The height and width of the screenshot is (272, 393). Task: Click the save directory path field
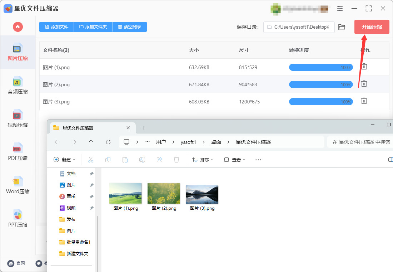coord(299,27)
